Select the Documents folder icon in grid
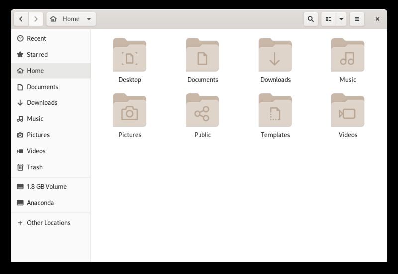Screen dimensions: 398x274 coord(202,55)
